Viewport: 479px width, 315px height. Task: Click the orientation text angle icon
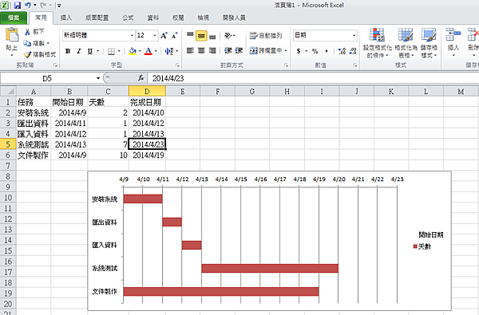228,35
